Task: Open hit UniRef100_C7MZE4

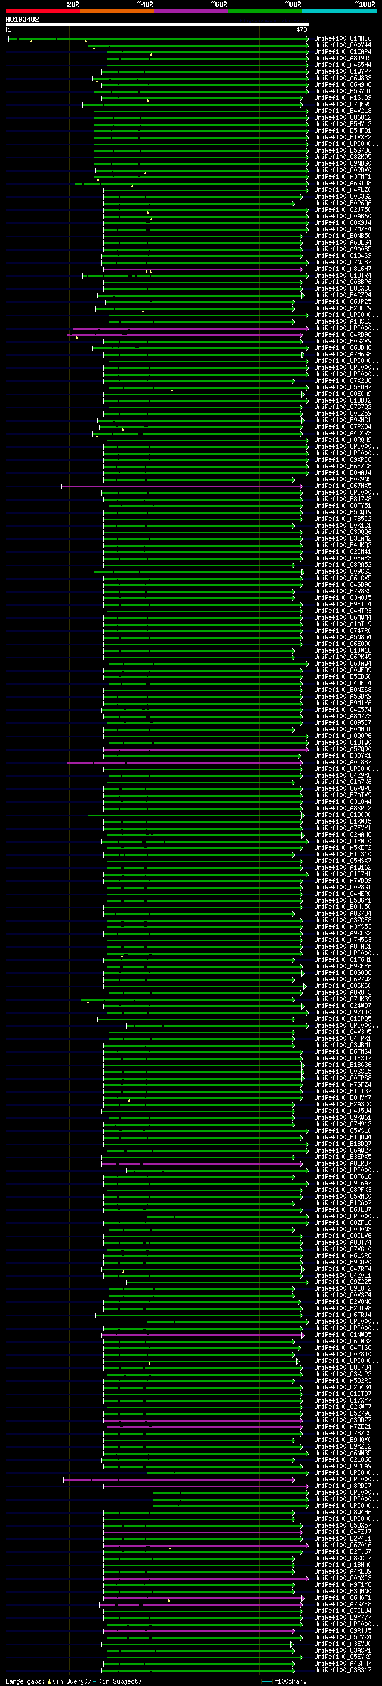Action: 343,230
